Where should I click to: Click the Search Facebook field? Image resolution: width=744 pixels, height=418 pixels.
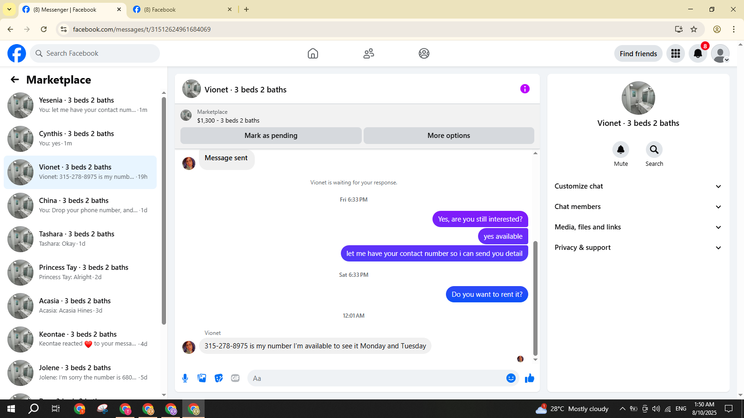95,53
